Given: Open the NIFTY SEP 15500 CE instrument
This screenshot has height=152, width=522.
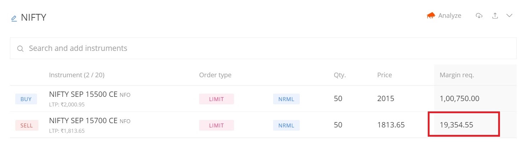Looking at the screenshot, I should coord(83,94).
